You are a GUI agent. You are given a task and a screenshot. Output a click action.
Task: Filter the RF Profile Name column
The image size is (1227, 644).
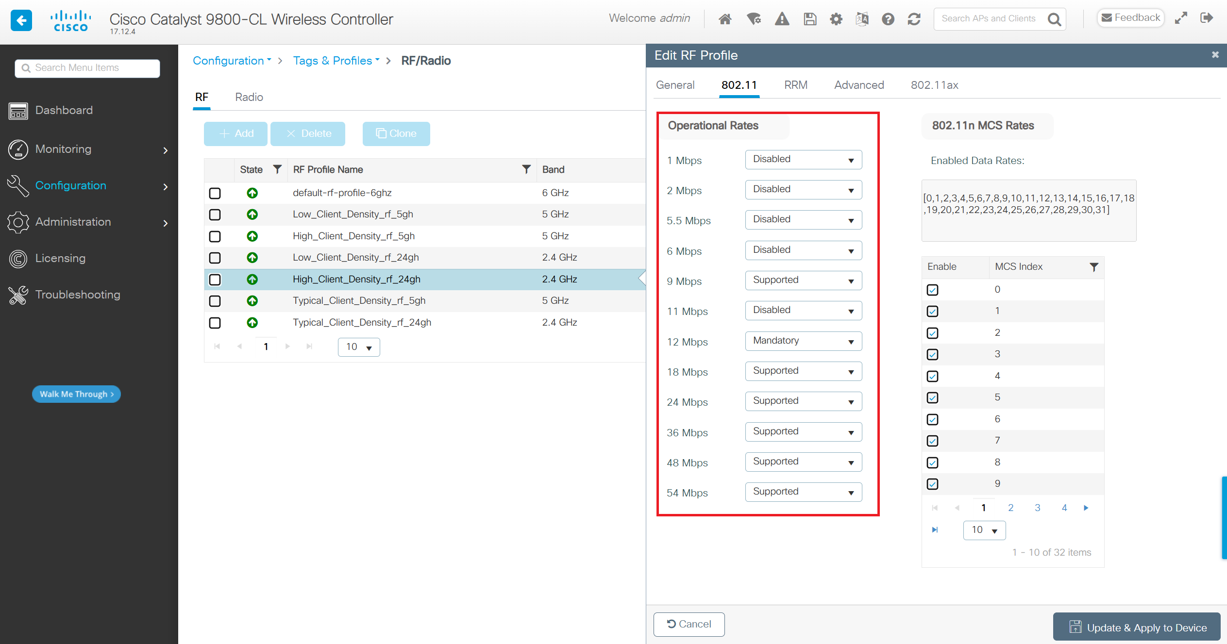[526, 169]
